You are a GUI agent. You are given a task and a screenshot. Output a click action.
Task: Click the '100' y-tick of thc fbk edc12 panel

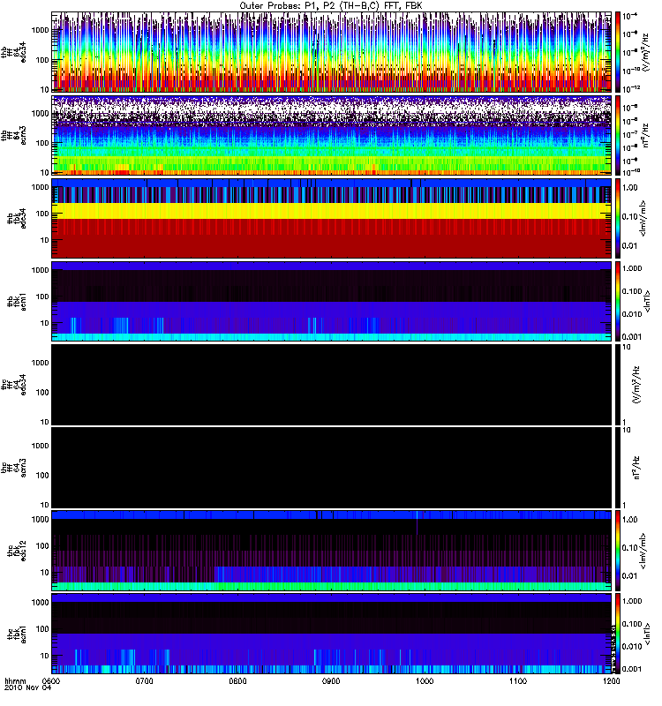[42, 546]
